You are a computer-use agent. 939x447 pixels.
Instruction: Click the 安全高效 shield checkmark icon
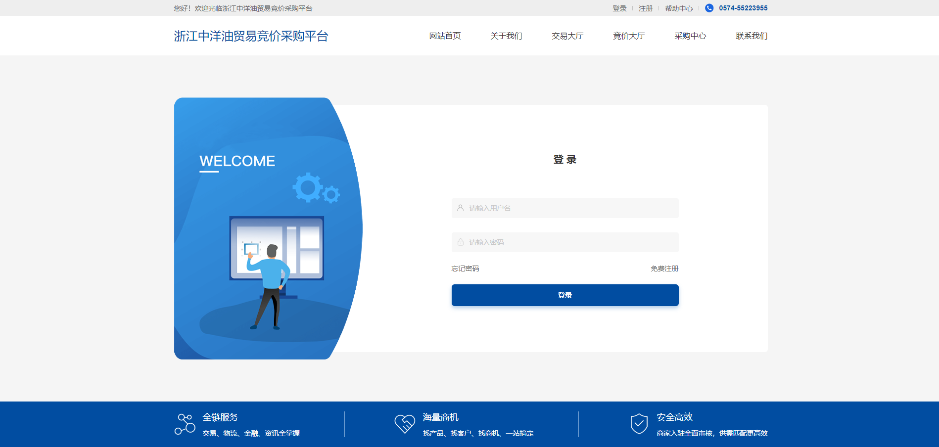pos(639,424)
